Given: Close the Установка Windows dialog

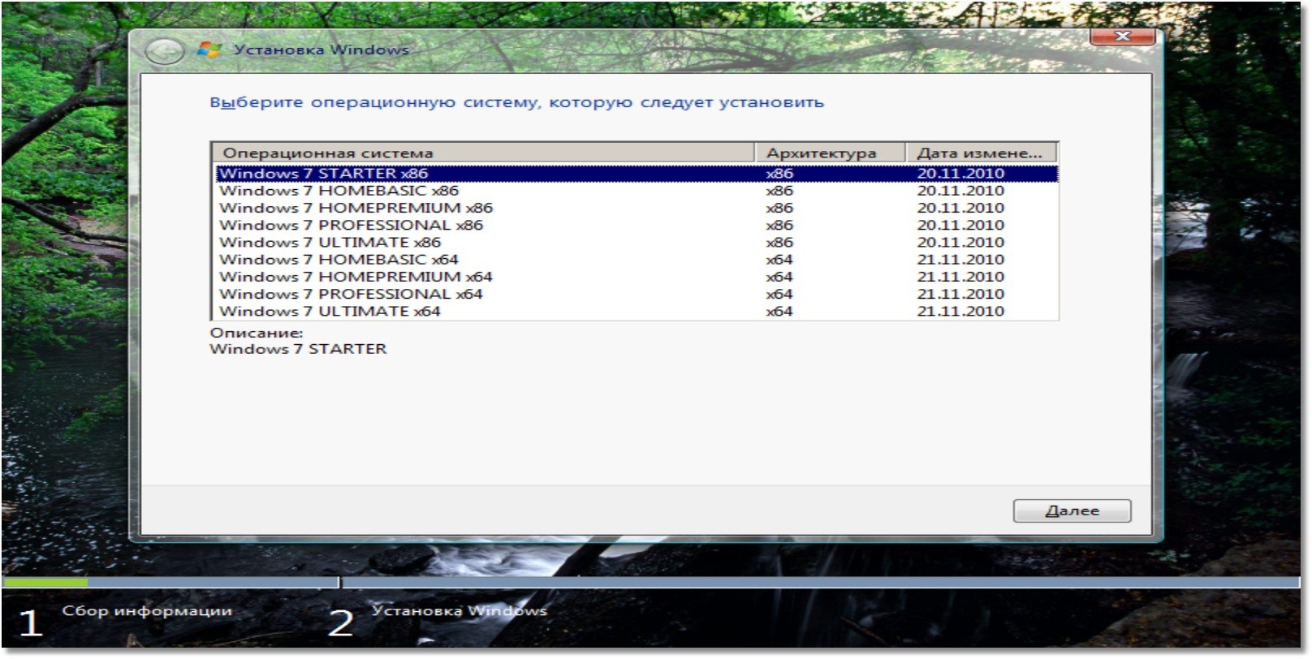Looking at the screenshot, I should [1123, 36].
